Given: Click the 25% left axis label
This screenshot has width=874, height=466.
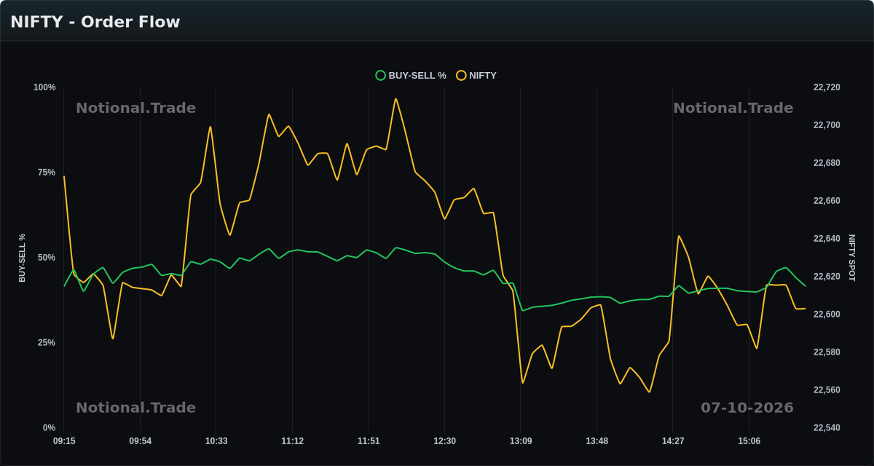Looking at the screenshot, I should click(47, 343).
